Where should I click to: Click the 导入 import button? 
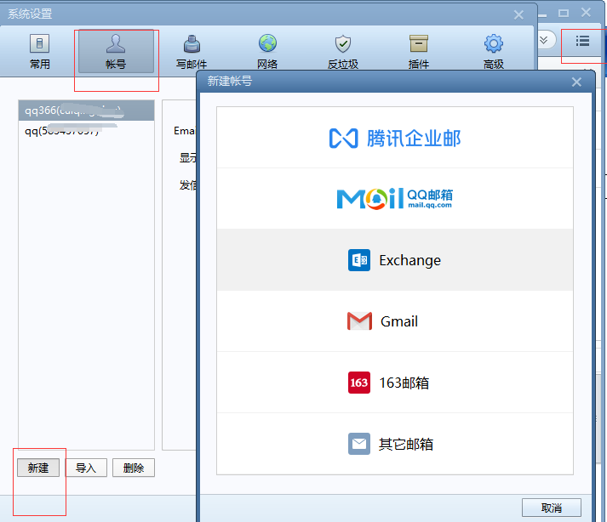click(x=86, y=468)
